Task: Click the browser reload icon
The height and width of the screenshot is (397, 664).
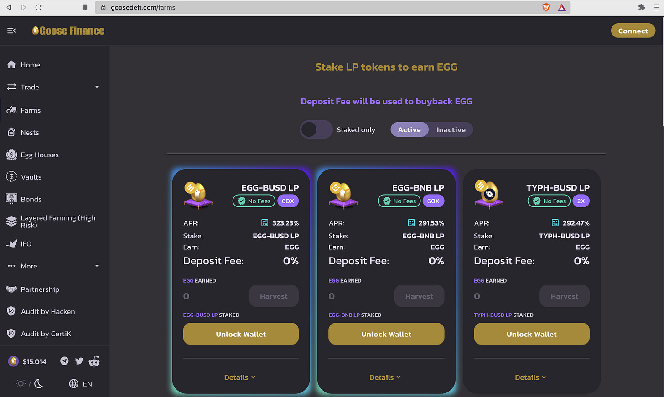Action: 38,7
